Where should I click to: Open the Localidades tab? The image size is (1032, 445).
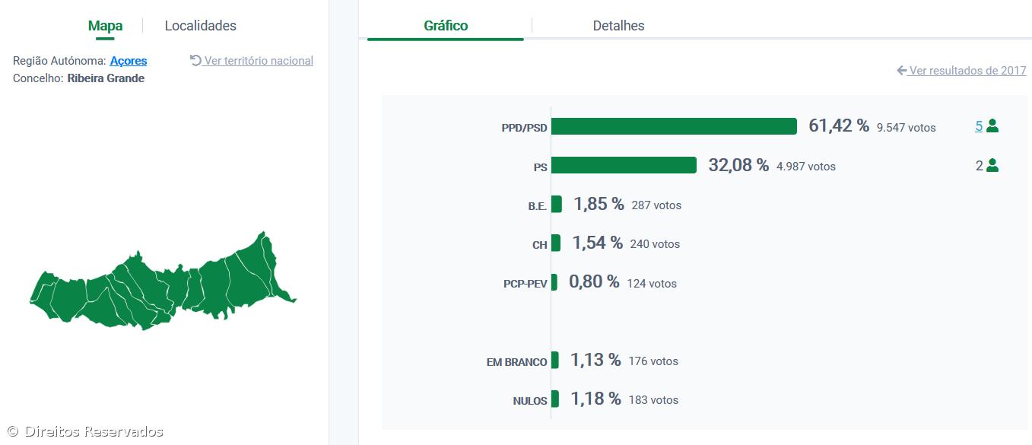(x=200, y=26)
